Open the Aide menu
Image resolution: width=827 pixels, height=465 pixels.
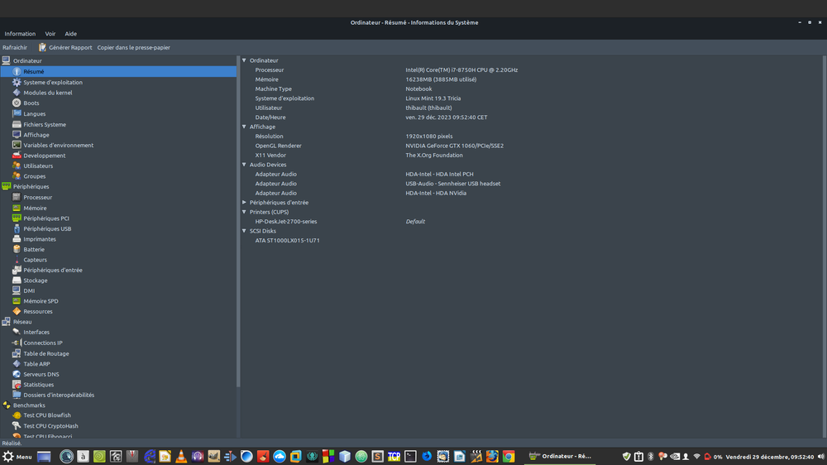[71, 34]
